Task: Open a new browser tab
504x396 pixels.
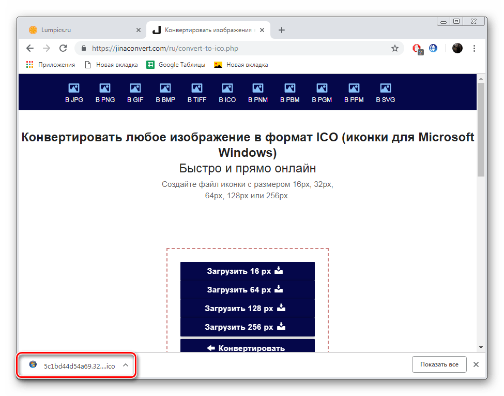Action: (282, 30)
